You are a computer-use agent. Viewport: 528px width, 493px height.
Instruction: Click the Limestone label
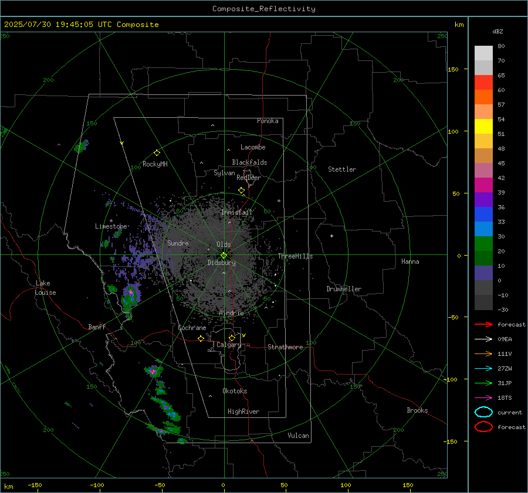pos(111,226)
